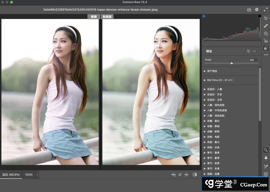Select the 原图 before view tab

point(94,17)
